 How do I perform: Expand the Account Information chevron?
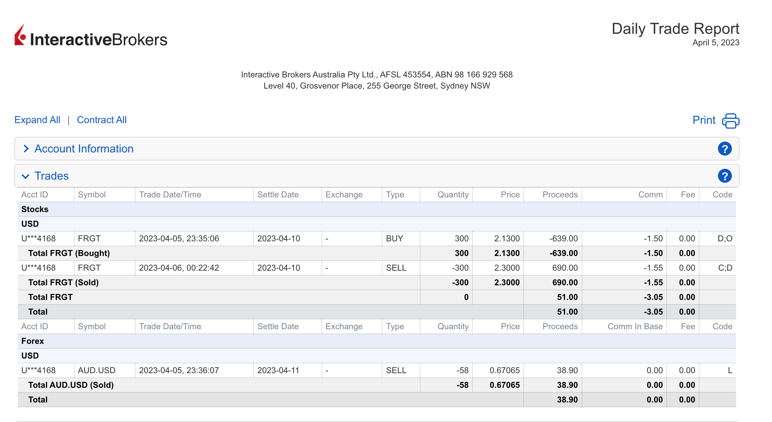tap(26, 149)
